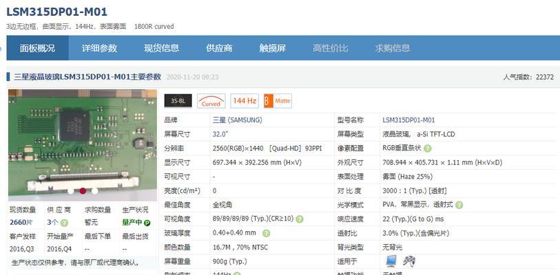
Task: Select the red active carousel dot
Action: (83, 191)
